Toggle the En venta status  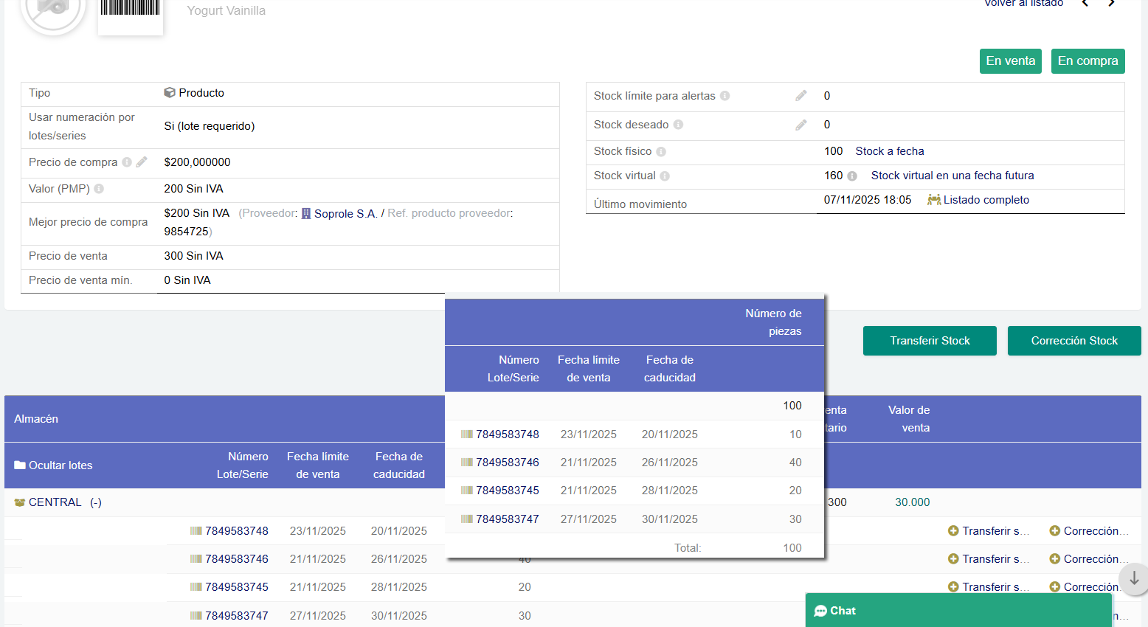1010,61
